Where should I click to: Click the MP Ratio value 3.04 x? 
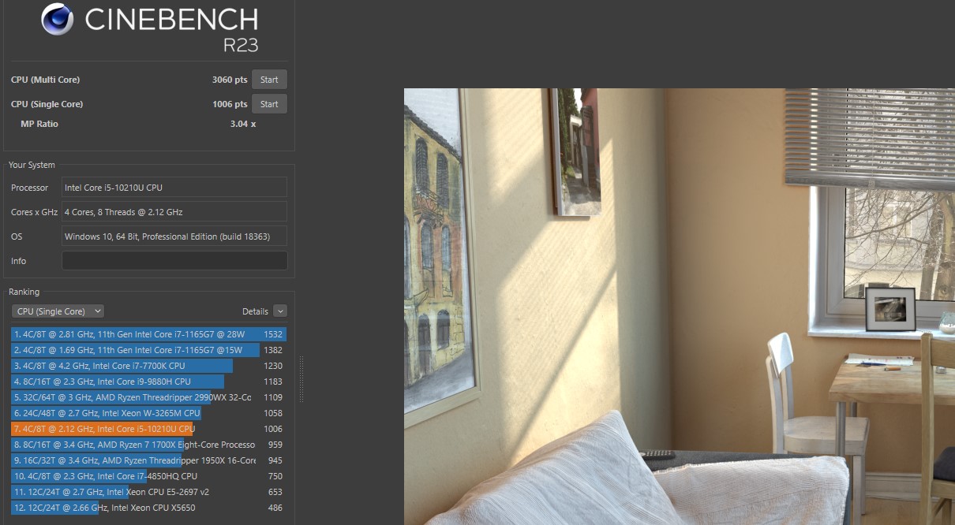(243, 124)
